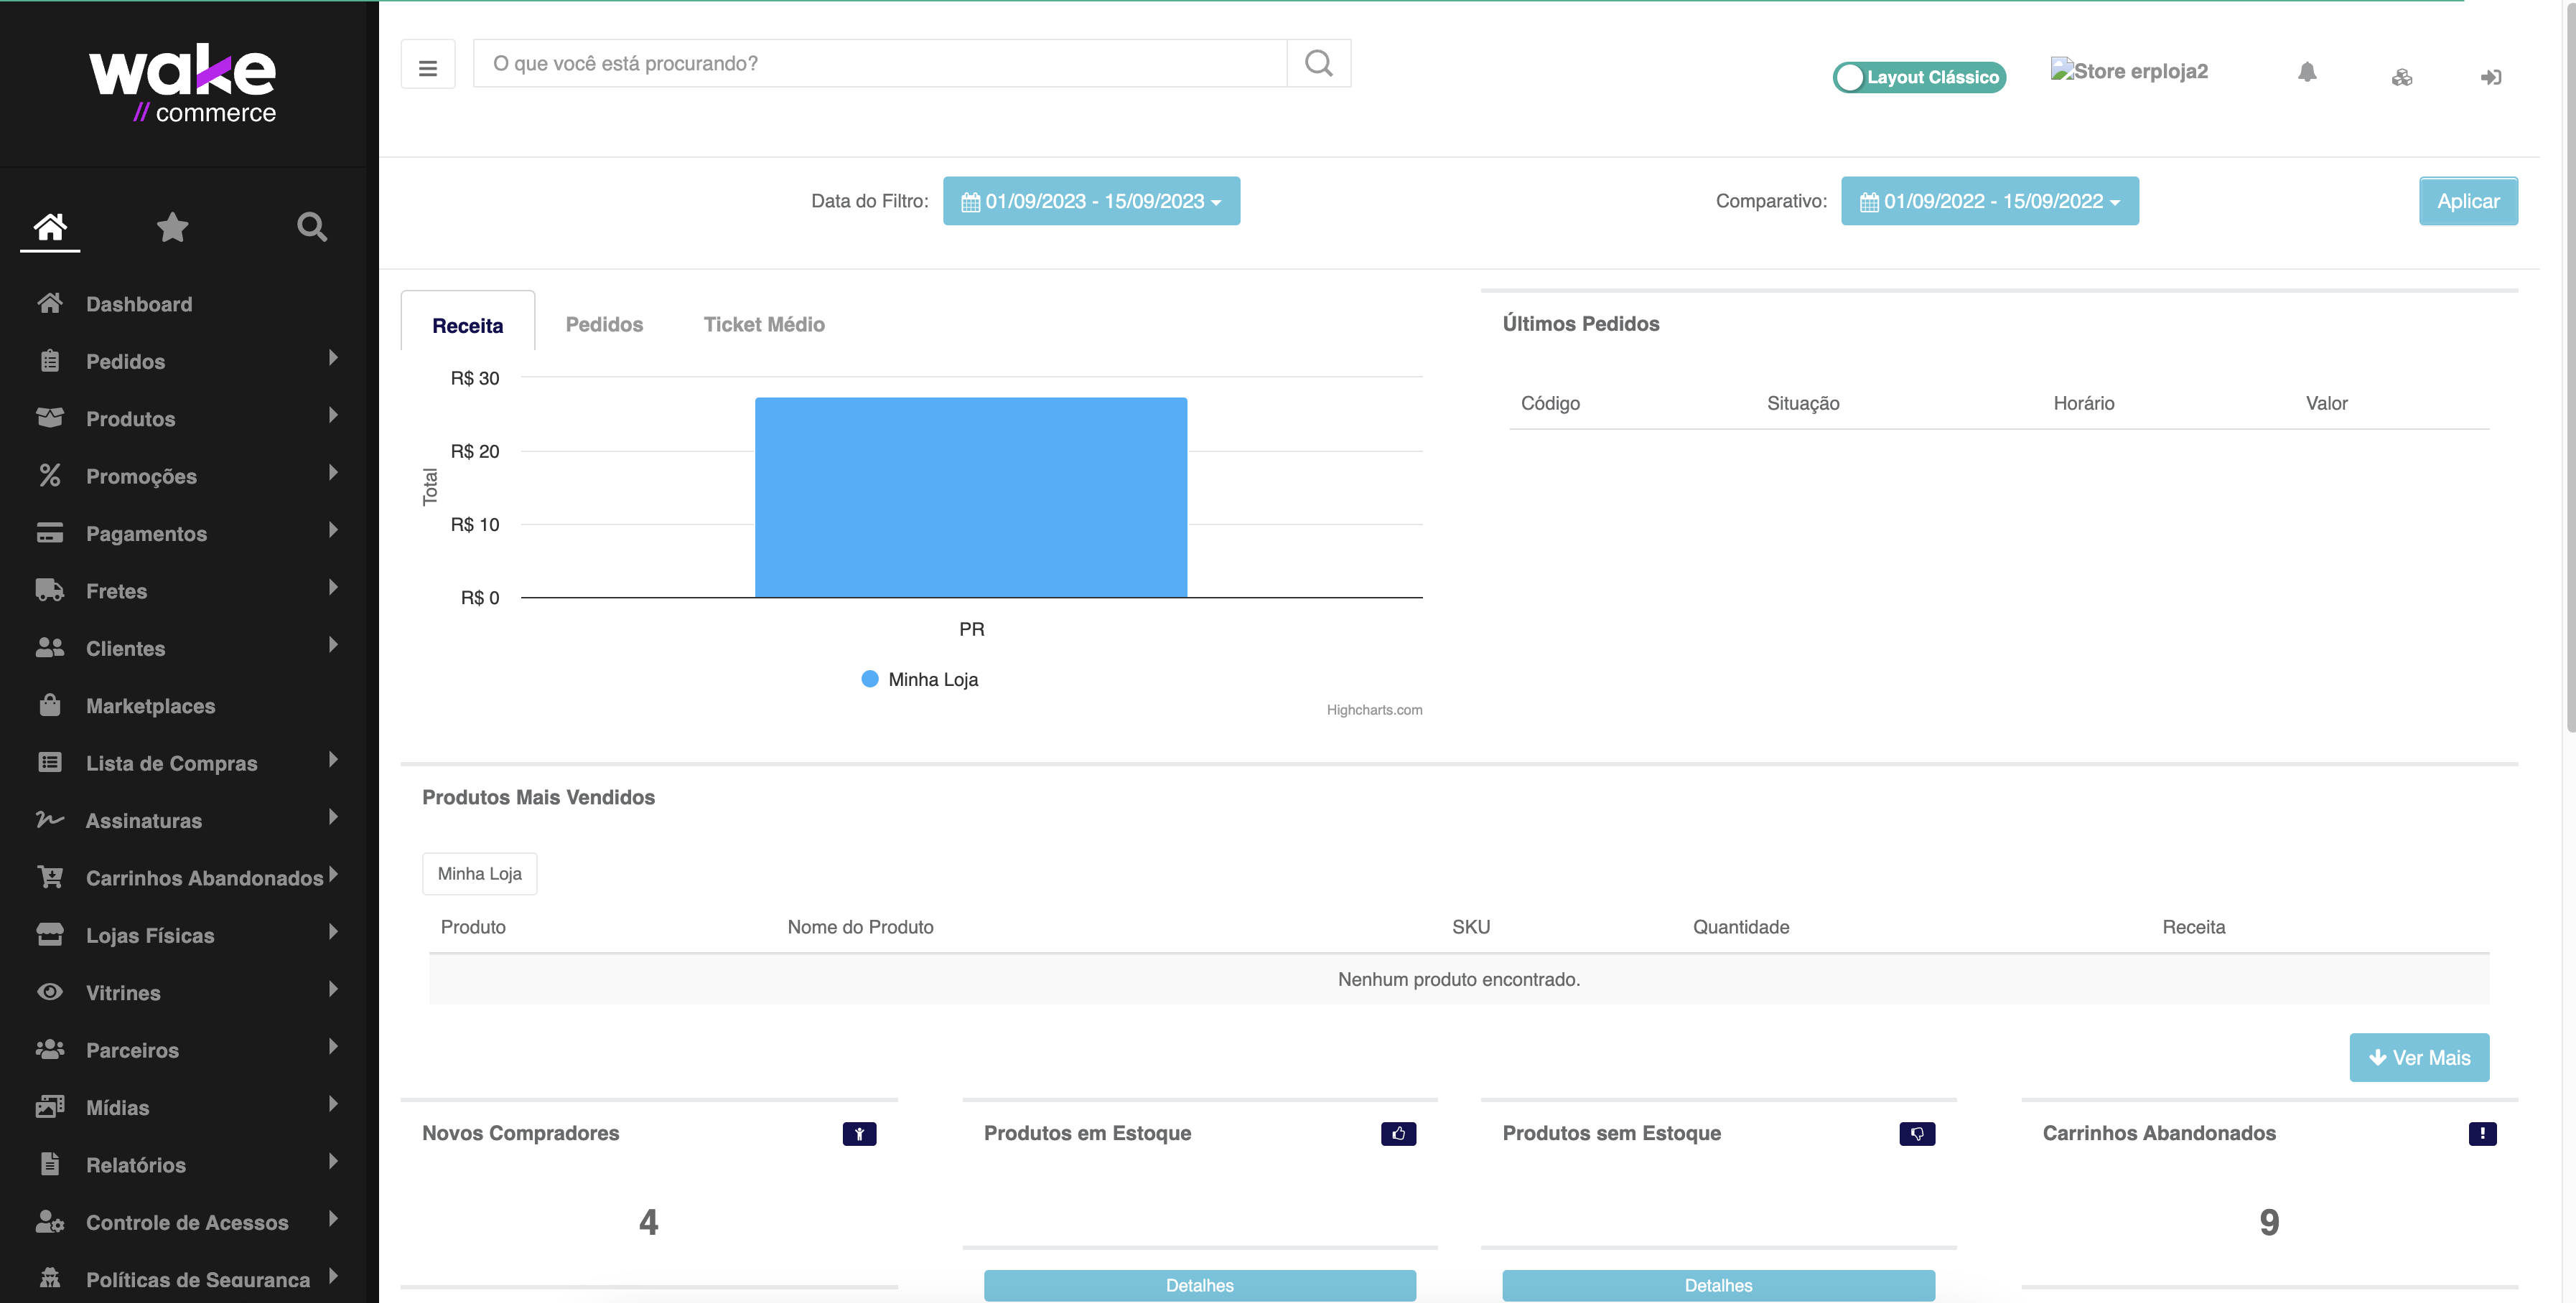Toggle the Layout Clássico switch
Image resolution: width=2576 pixels, height=1303 pixels.
click(x=1918, y=78)
